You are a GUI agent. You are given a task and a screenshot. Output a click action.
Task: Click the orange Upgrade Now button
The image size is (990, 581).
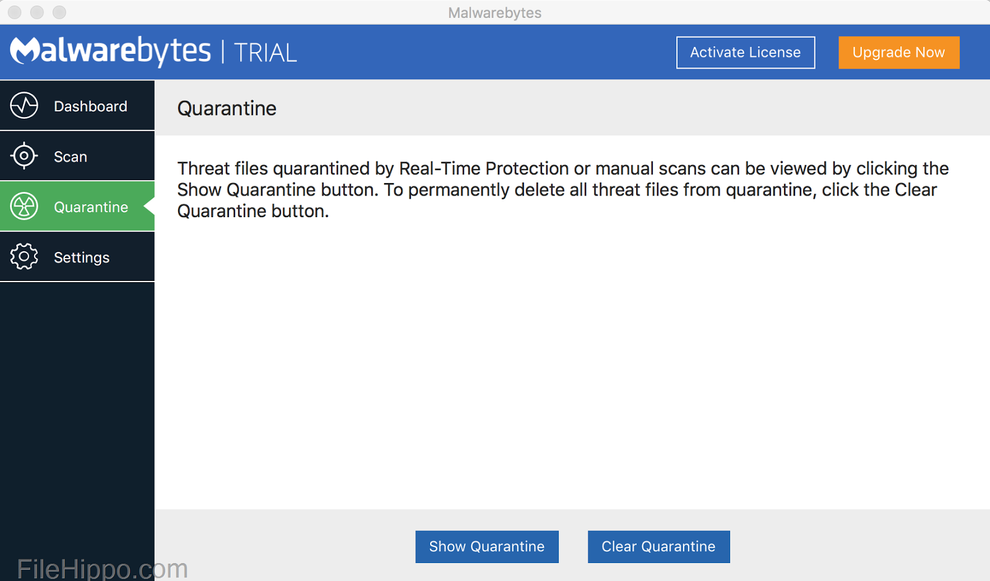898,53
